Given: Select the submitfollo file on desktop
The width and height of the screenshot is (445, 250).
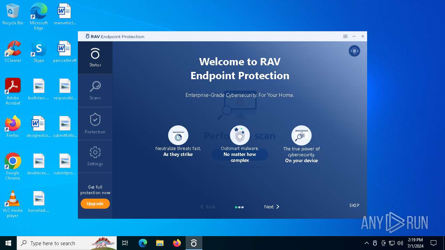Looking at the screenshot, I should pos(65,127).
